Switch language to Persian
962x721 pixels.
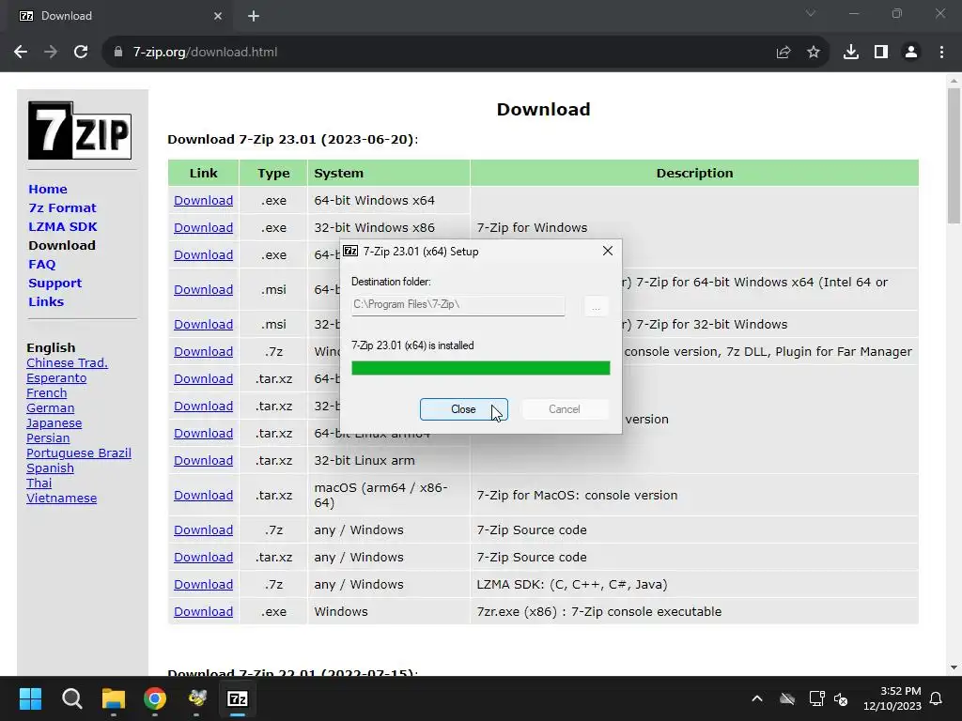coord(48,437)
